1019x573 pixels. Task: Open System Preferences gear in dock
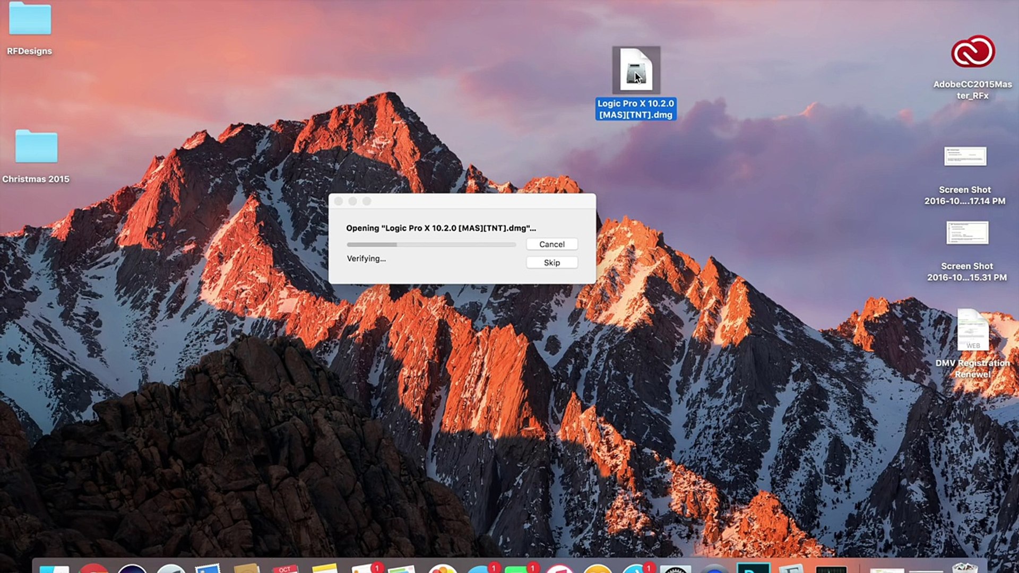pyautogui.click(x=675, y=569)
